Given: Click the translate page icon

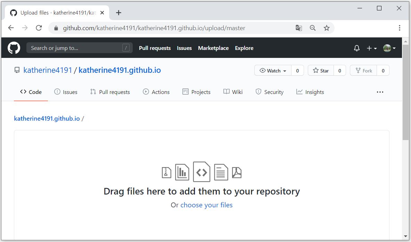Looking at the screenshot, I should coord(298,28).
